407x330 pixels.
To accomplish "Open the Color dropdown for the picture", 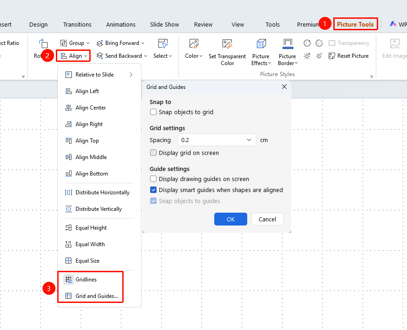I will click(x=194, y=49).
